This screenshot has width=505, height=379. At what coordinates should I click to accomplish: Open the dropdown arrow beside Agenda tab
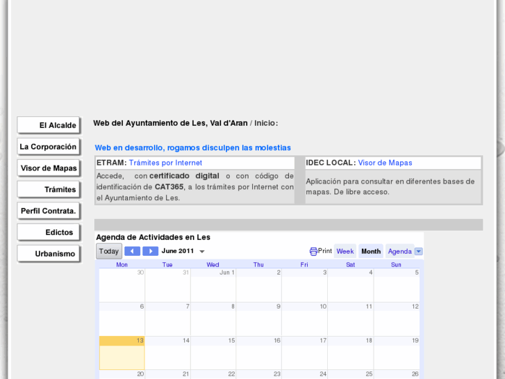[418, 251]
